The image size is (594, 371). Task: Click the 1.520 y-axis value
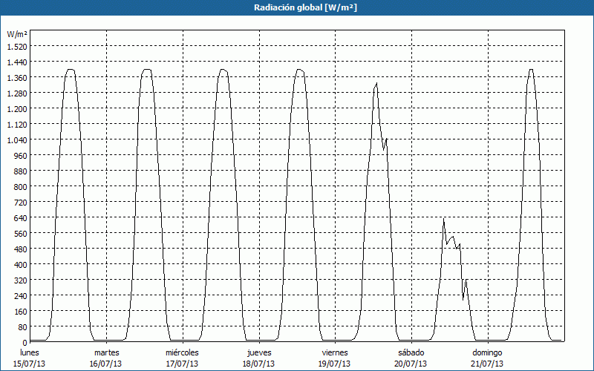point(16,46)
